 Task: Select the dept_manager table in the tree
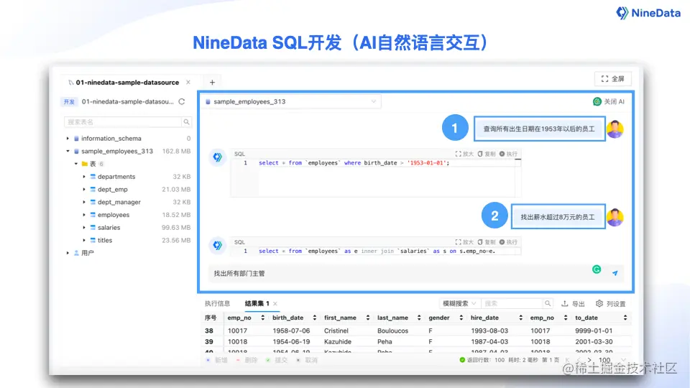(x=119, y=202)
